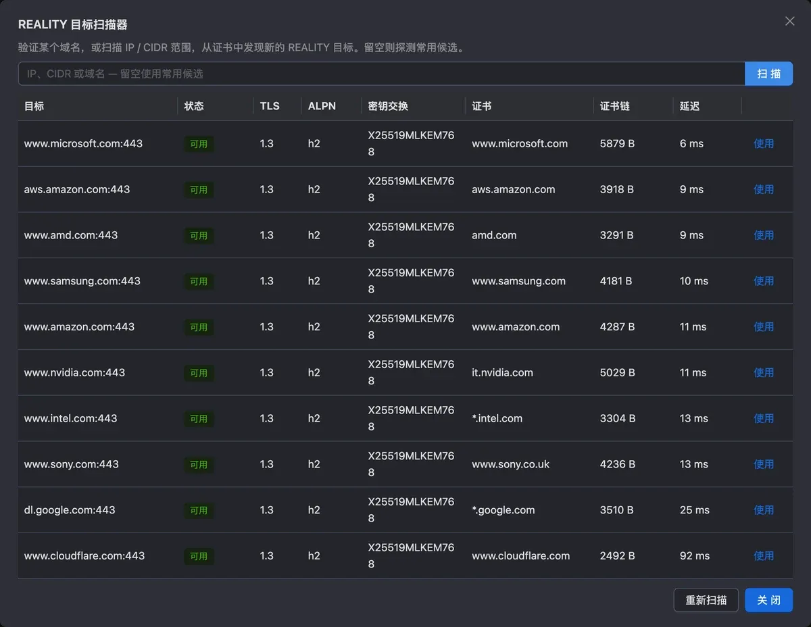Click certificate cell *.intel.com
The width and height of the screenshot is (811, 627).
497,418
